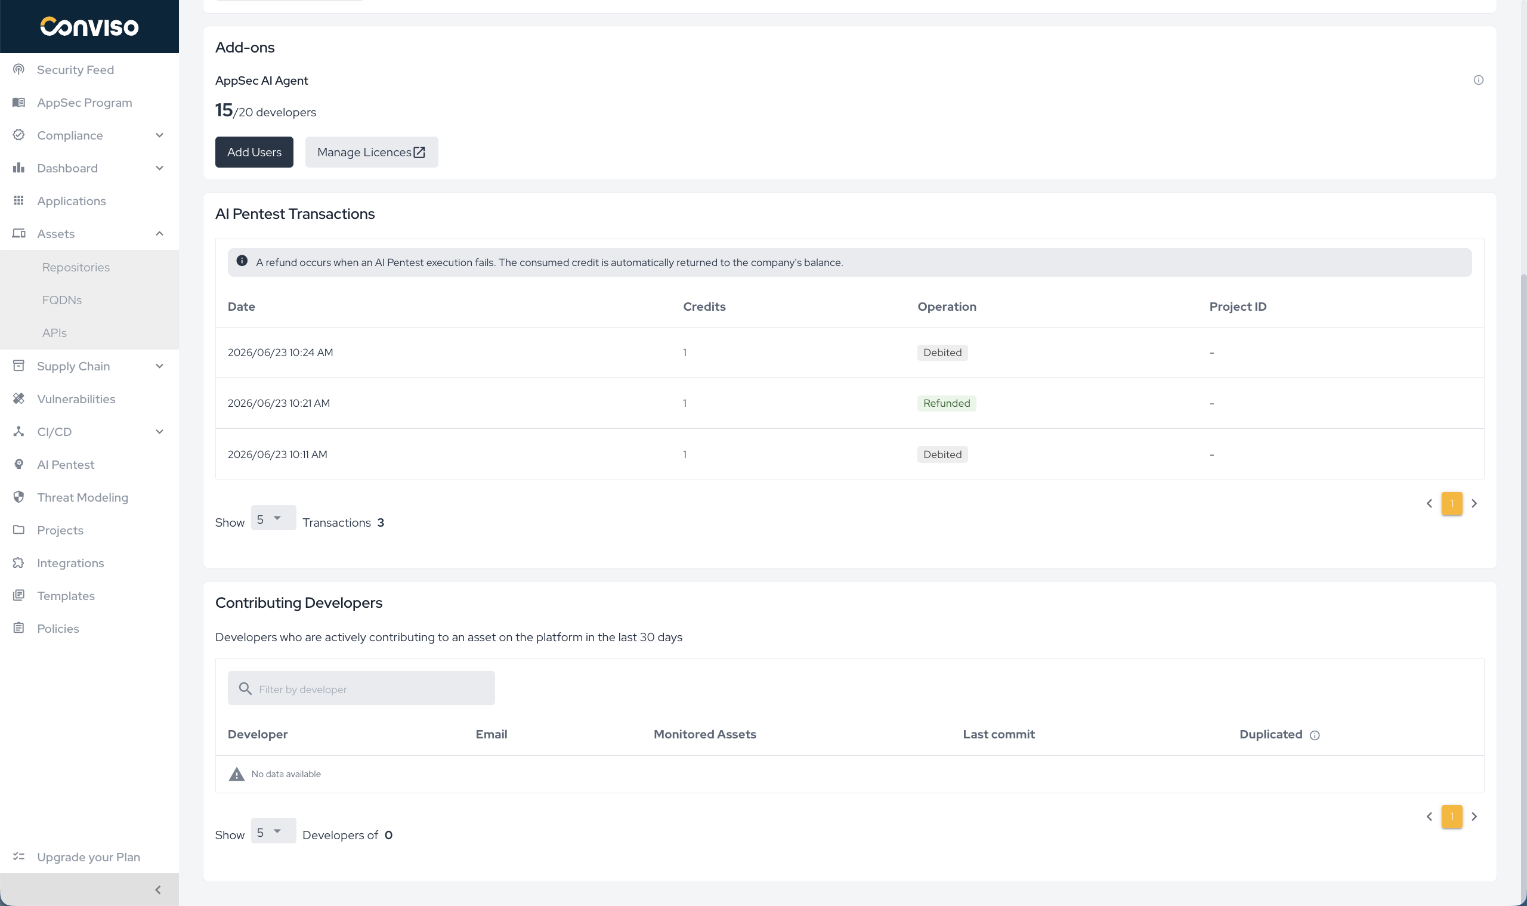Screen dimensions: 1527x906
Task: Click the No data available message
Action: (x=286, y=774)
